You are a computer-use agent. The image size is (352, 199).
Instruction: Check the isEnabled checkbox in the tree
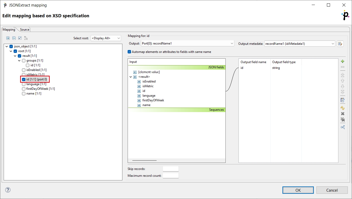coord(24,70)
